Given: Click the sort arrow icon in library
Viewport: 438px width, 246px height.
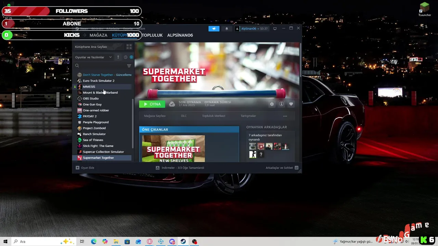Looking at the screenshot, I should pos(118,57).
